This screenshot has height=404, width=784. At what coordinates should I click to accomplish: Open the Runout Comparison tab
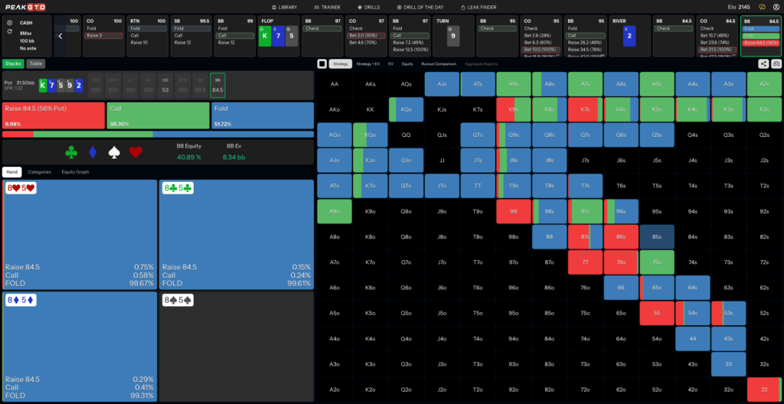coord(439,64)
